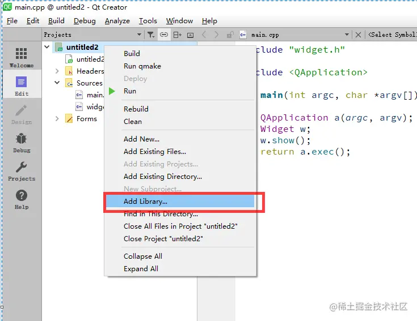
Task: Open the Tools menu
Action: click(148, 21)
